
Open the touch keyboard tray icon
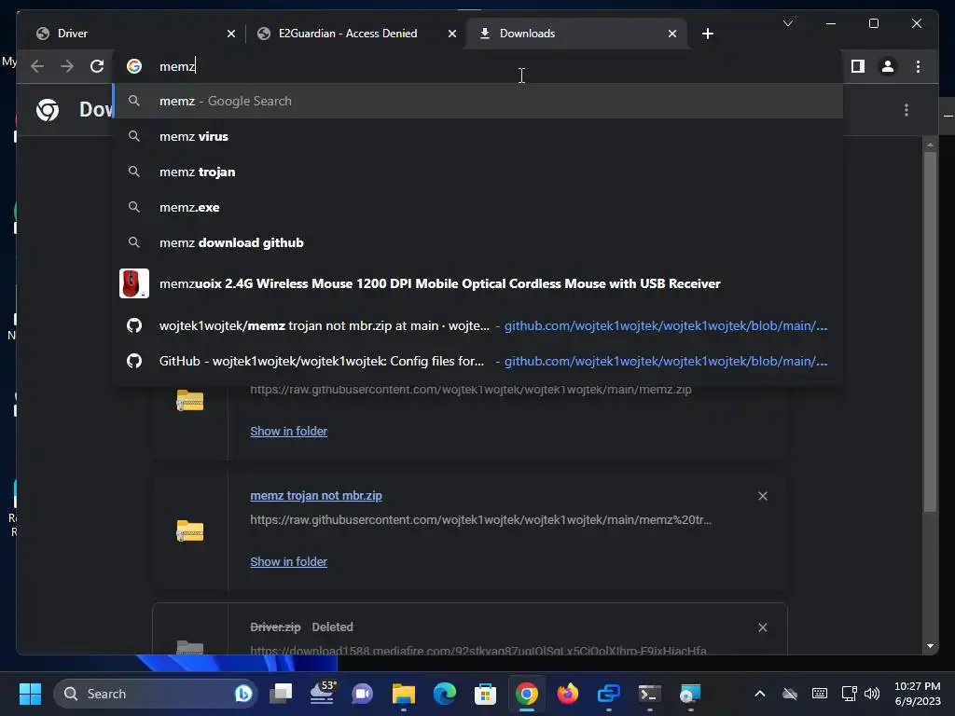tap(820, 694)
